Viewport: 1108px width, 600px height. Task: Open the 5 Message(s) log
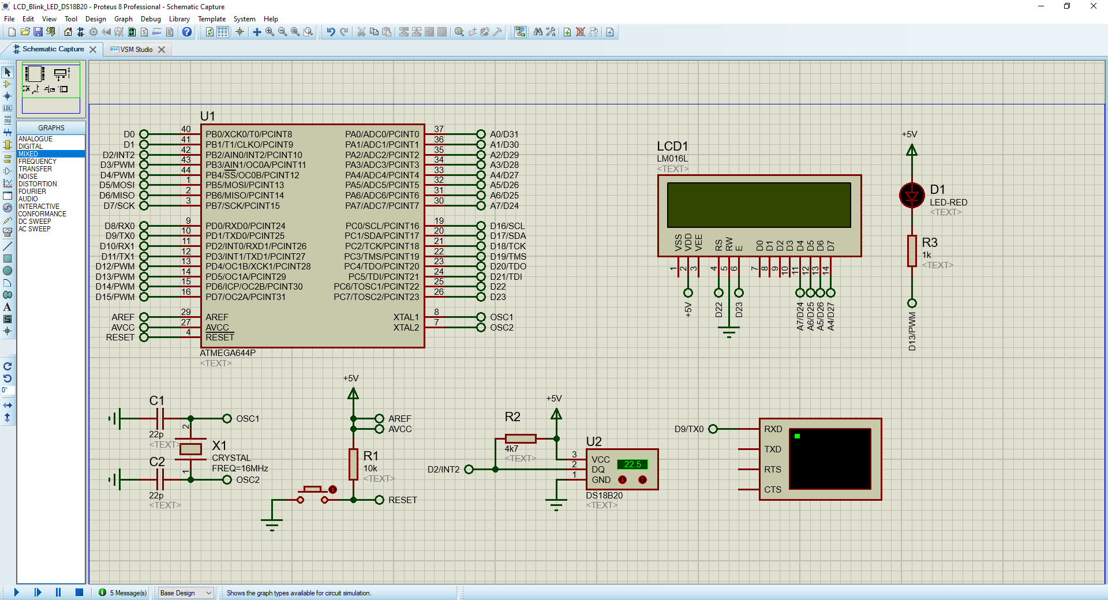click(x=122, y=593)
